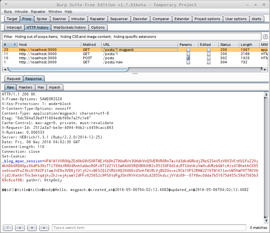This screenshot has height=233, width=270.
Task: Click the search help '?' button
Action: pyautogui.click(x=8, y=228)
